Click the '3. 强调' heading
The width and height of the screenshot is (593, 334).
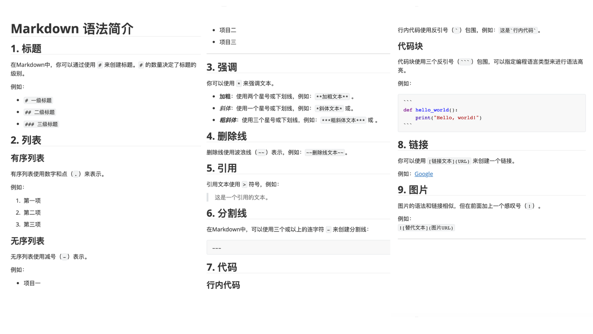point(222,67)
